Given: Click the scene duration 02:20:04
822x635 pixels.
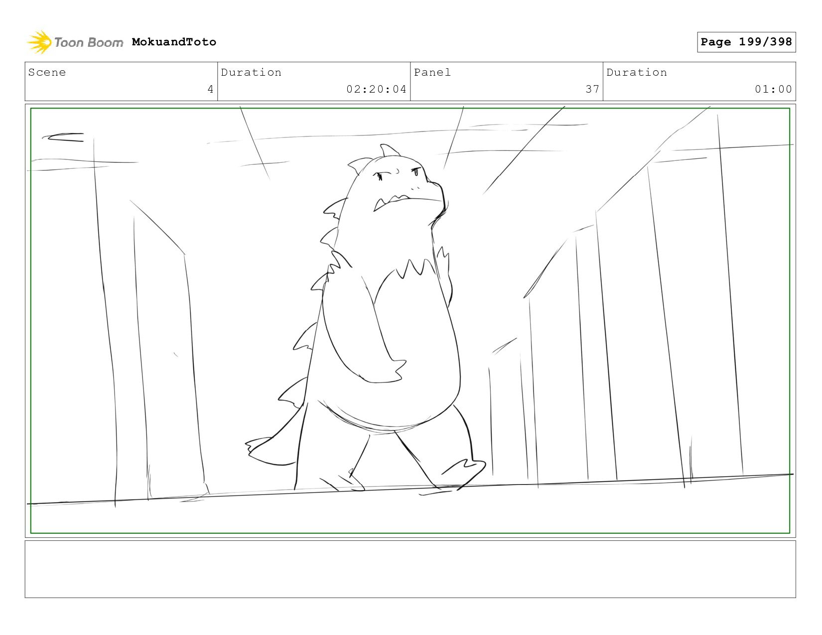Looking at the screenshot, I should 377,89.
